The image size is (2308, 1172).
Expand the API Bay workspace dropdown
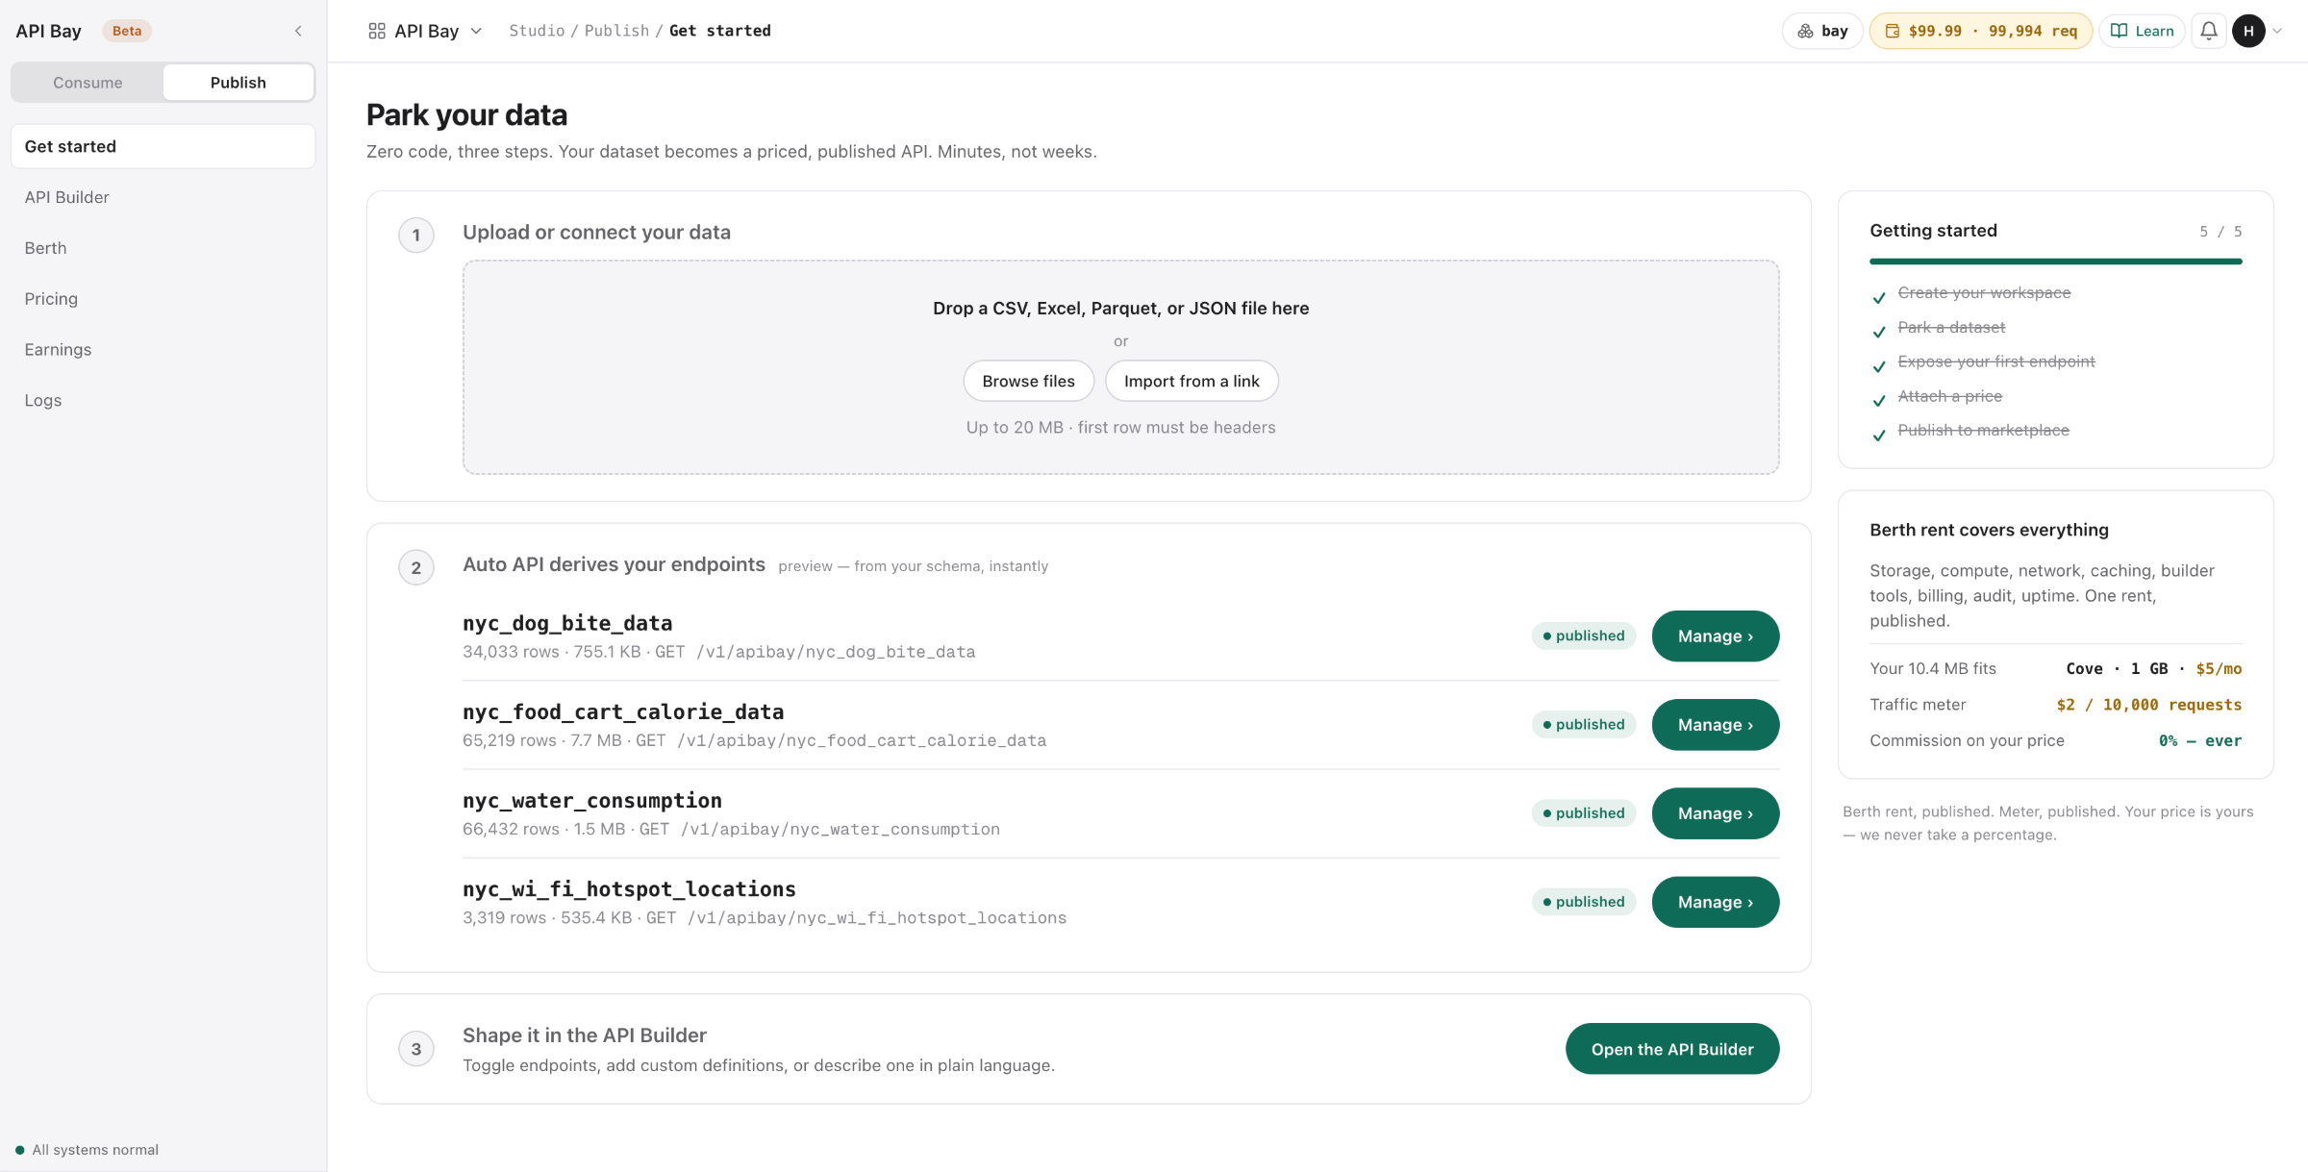476,31
